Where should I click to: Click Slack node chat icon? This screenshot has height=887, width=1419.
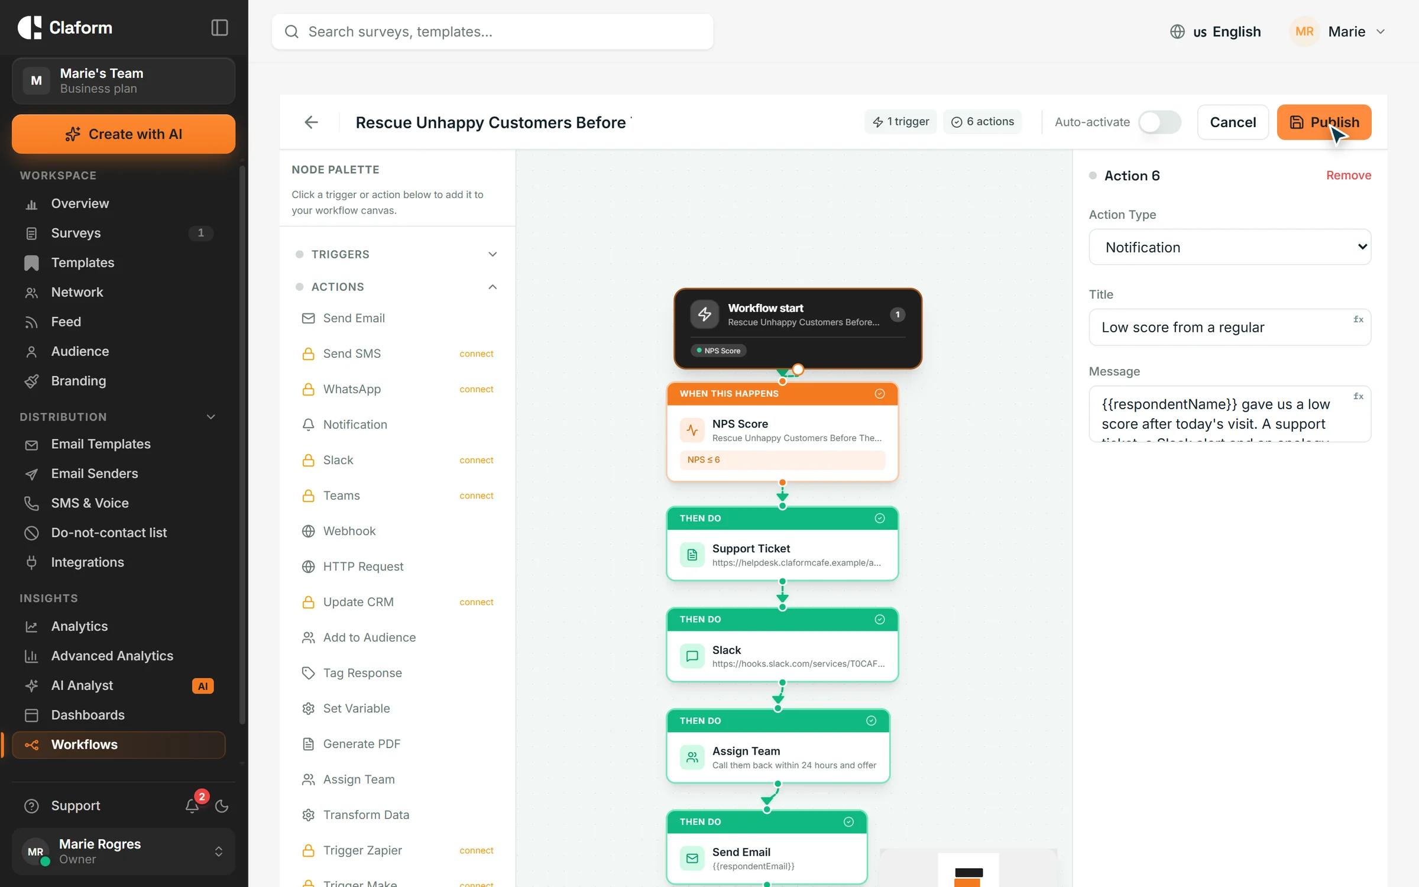tap(692, 656)
